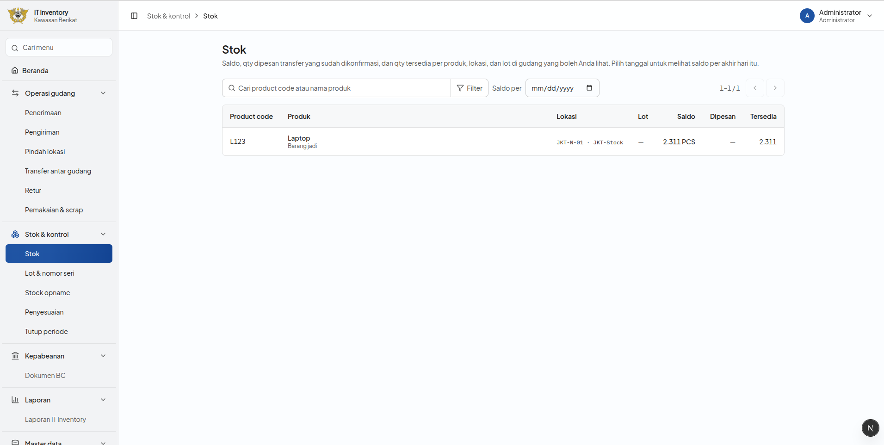Click the Administrator avatar circle

(x=807, y=16)
